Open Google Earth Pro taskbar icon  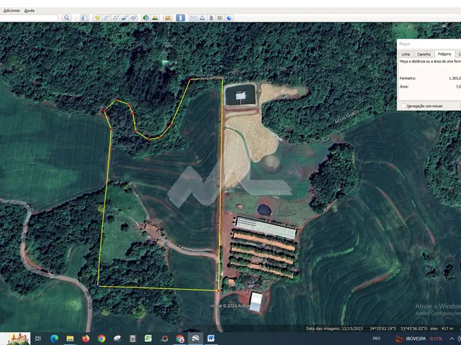[195, 339]
